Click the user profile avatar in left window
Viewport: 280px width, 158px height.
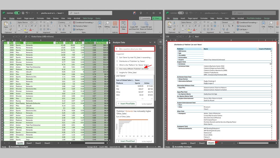(135, 13)
